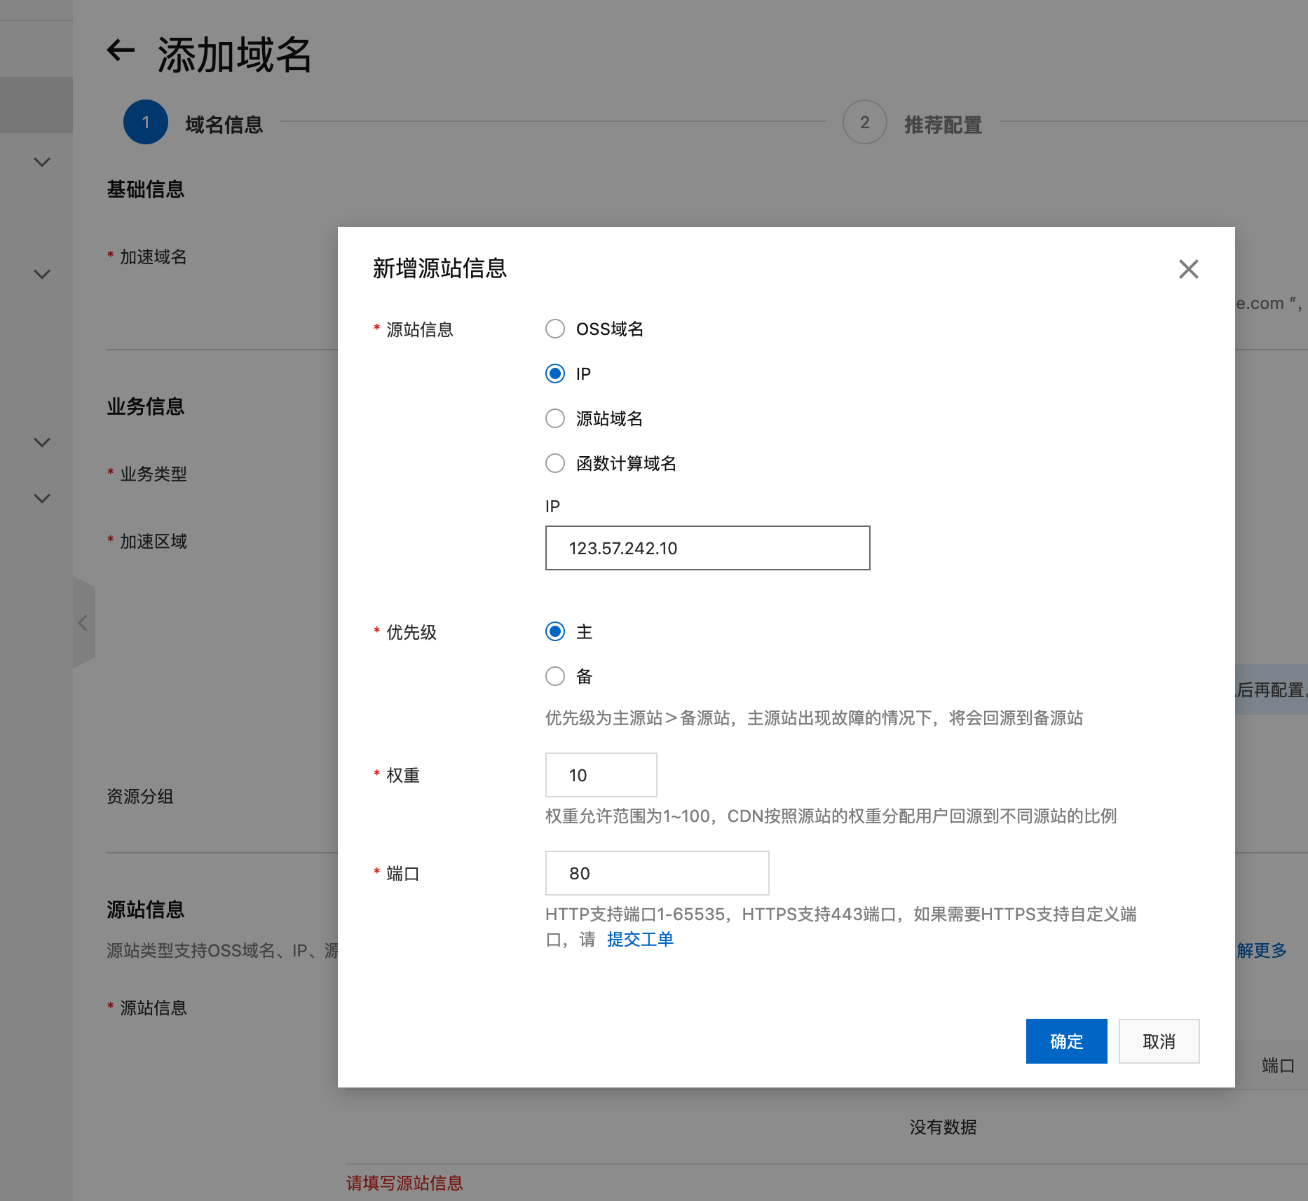Click the 取消 cancel button

pos(1159,1041)
